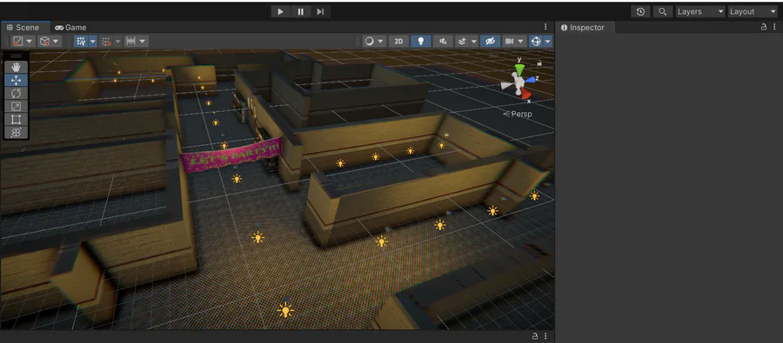783x343 pixels.
Task: Click the Pause button in the top toolbar
Action: pos(301,11)
